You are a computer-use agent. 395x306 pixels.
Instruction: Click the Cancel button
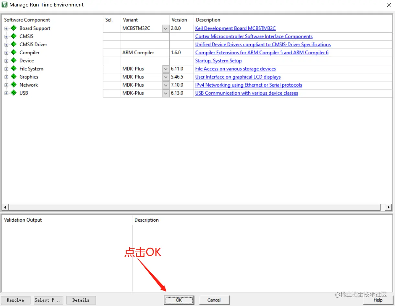click(214, 300)
